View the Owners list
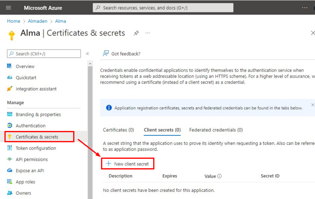The image size is (315, 199). [23, 193]
